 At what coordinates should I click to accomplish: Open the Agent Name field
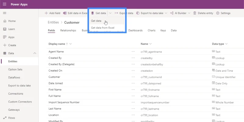click(56, 51)
